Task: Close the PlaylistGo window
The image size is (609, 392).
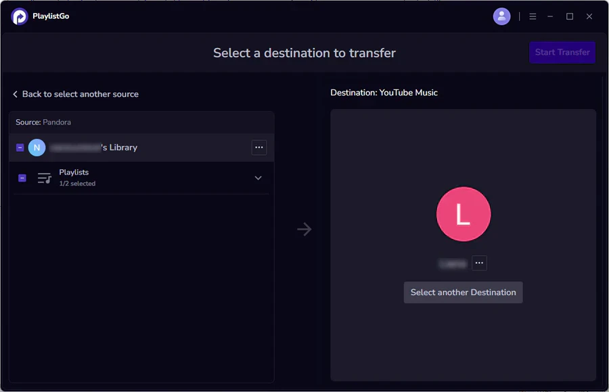Action: tap(589, 16)
